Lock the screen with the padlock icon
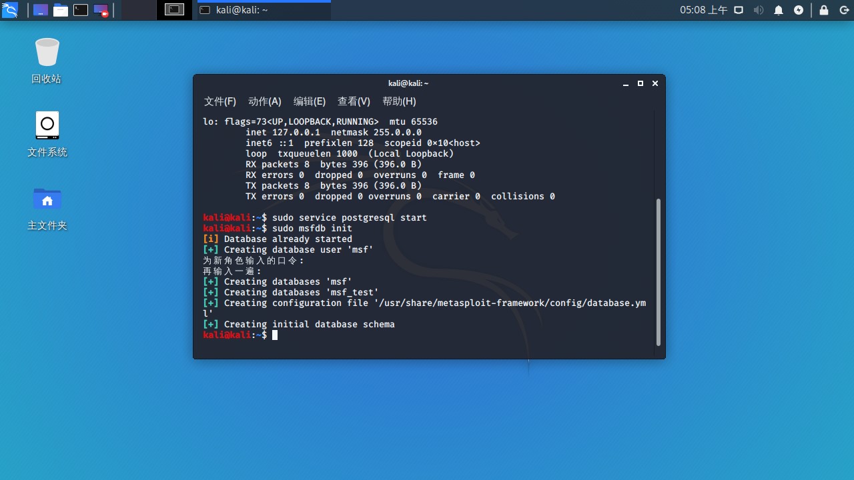Screen dimensions: 854x480 click(x=824, y=10)
